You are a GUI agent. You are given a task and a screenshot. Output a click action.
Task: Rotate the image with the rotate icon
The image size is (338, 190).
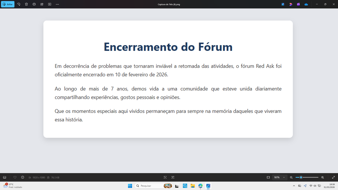point(19,4)
